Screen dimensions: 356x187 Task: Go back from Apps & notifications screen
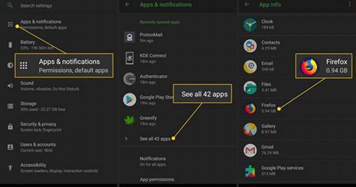tap(128, 4)
